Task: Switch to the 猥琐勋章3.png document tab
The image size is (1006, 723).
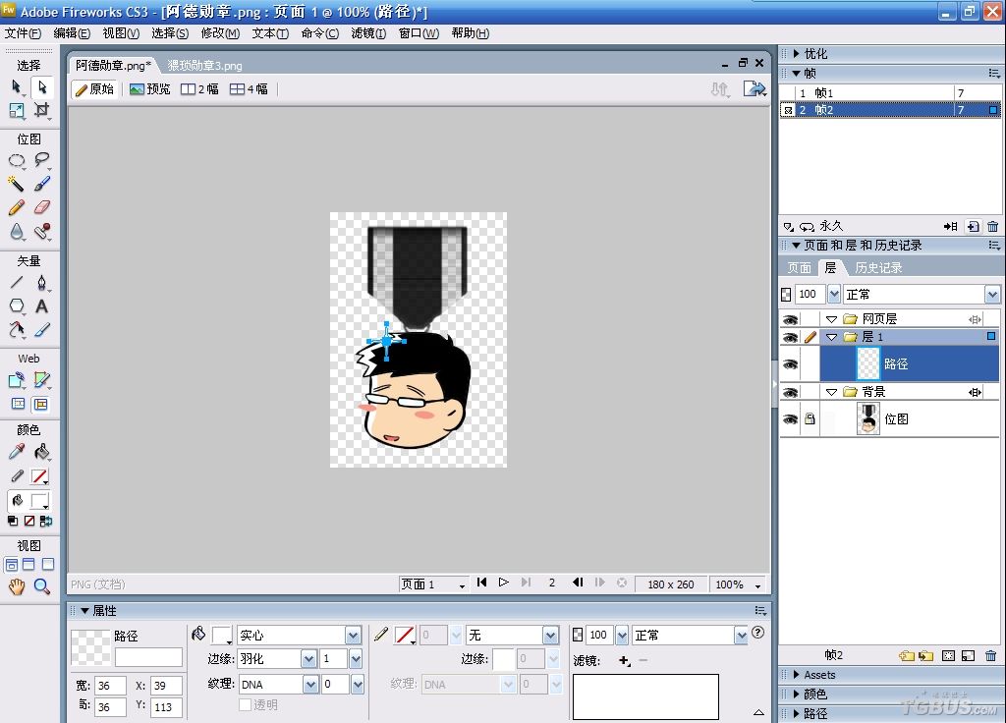Action: pyautogui.click(x=204, y=66)
